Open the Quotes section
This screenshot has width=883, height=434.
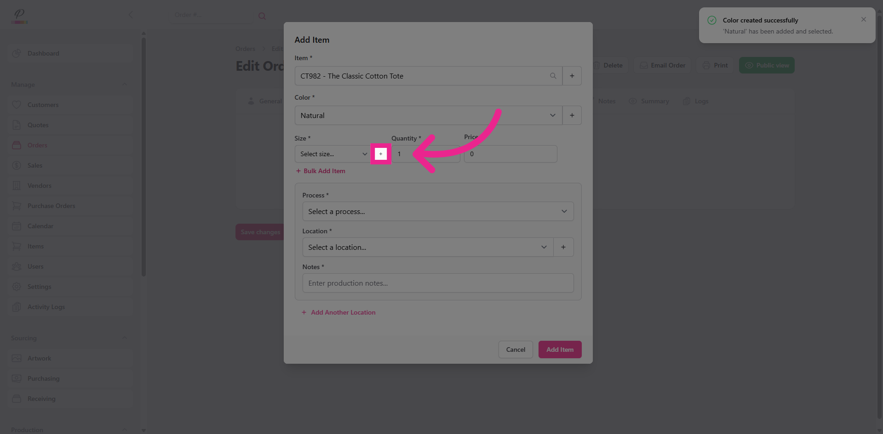(x=37, y=125)
